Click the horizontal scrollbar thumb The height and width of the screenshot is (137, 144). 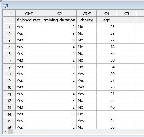coord(11,132)
